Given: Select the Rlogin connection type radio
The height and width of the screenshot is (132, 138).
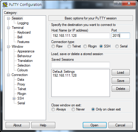Looking at the screenshot, I should coord(85,46).
